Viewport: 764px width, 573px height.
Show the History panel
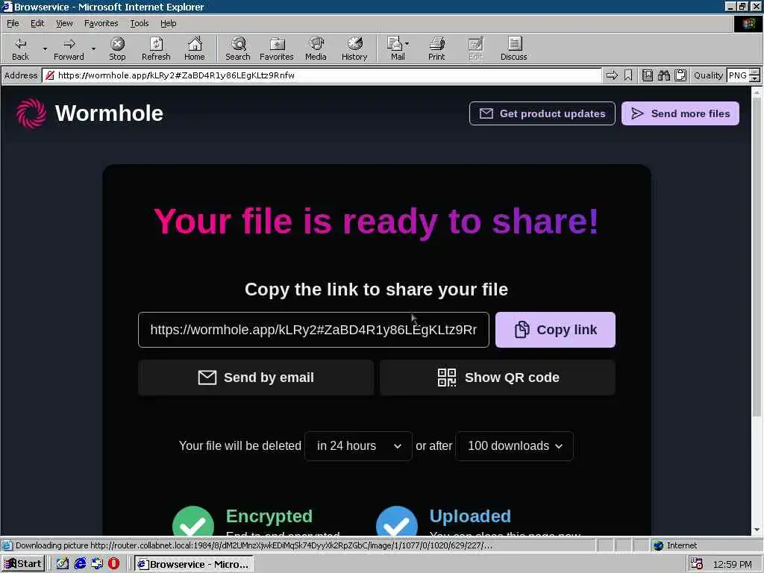(x=354, y=48)
